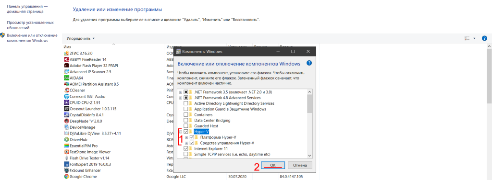Check the Containers checkbox
The width and height of the screenshot is (492, 180).
point(186,115)
